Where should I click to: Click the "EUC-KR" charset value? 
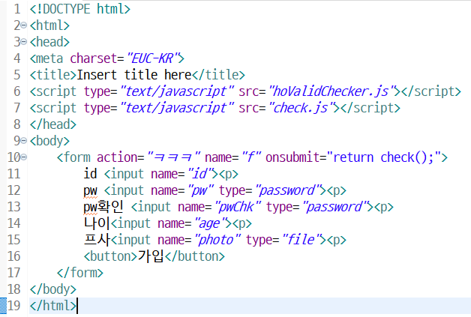pyautogui.click(x=152, y=58)
